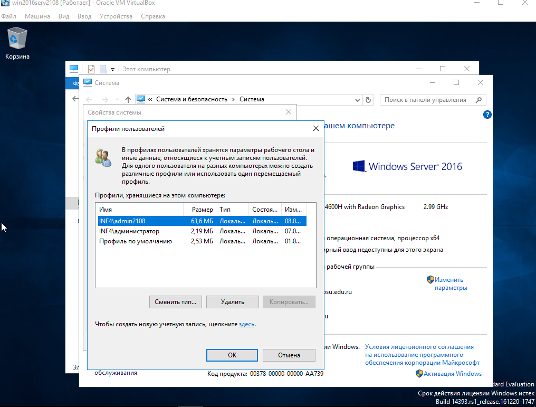Screen dimensions: 536x407
Task: Expand the address bar history dropdown
Action: tap(358, 100)
